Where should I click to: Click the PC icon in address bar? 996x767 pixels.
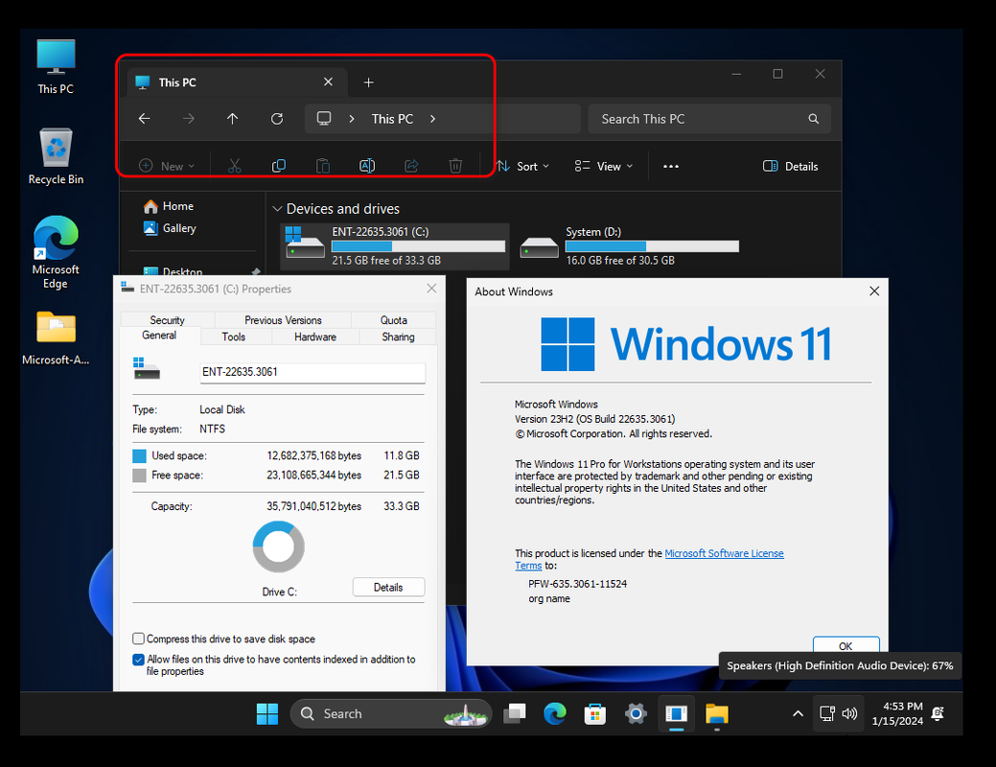[324, 119]
